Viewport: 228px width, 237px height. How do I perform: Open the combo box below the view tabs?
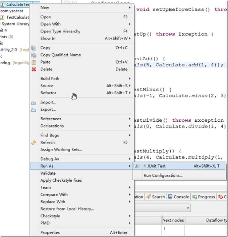(x=188, y=208)
